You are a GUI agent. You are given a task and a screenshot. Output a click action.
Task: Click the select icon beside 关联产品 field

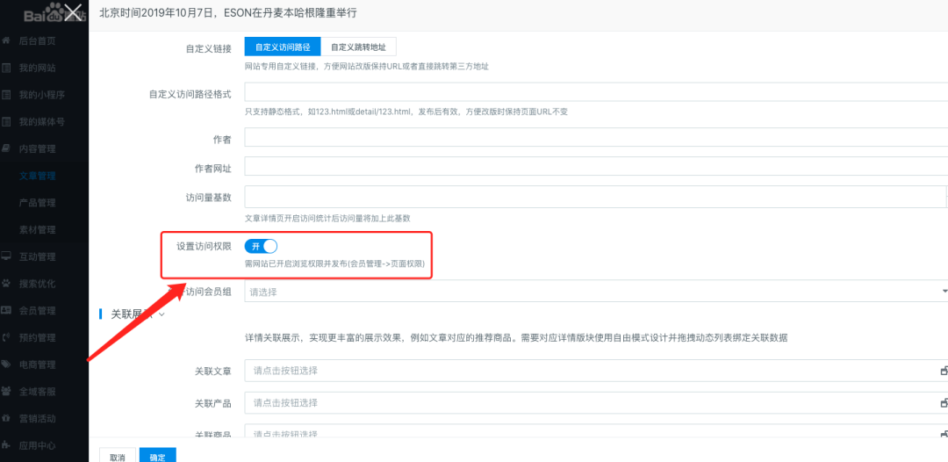[x=944, y=402]
